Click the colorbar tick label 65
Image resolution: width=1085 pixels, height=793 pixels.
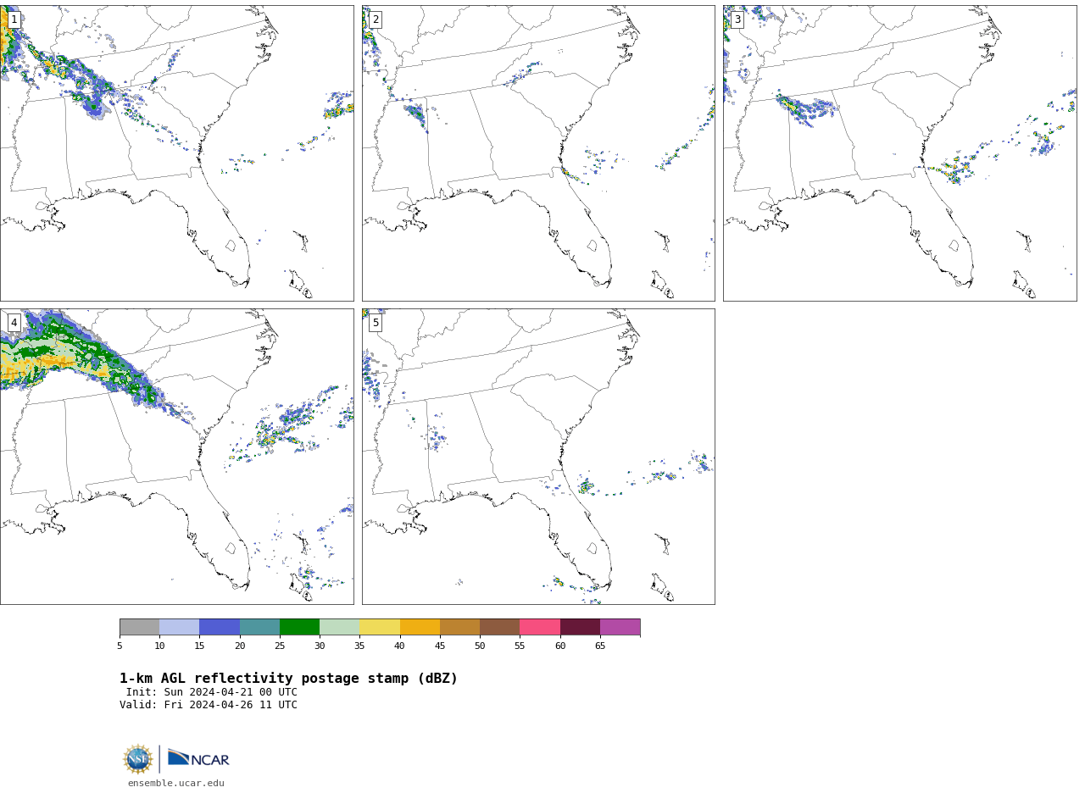pyautogui.click(x=600, y=646)
